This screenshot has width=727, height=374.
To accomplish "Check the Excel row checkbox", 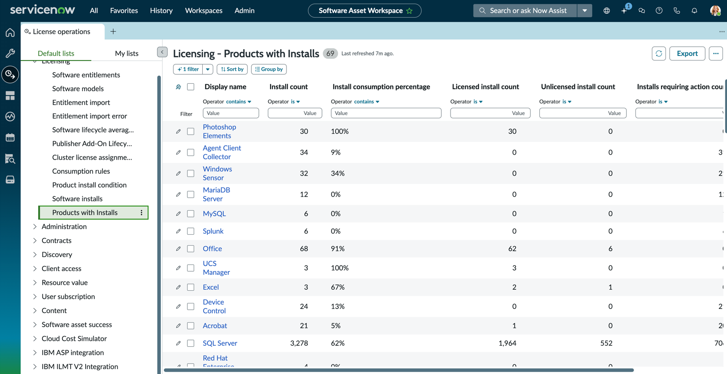I will click(190, 288).
